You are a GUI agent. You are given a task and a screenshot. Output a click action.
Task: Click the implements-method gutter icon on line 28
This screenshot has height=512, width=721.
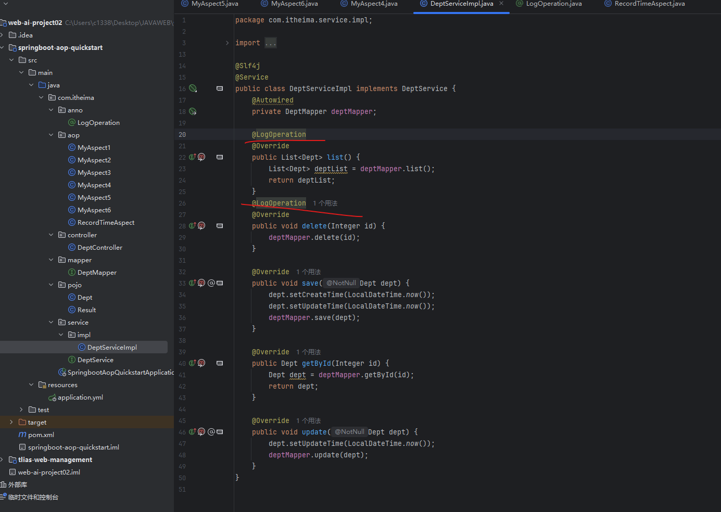point(192,226)
